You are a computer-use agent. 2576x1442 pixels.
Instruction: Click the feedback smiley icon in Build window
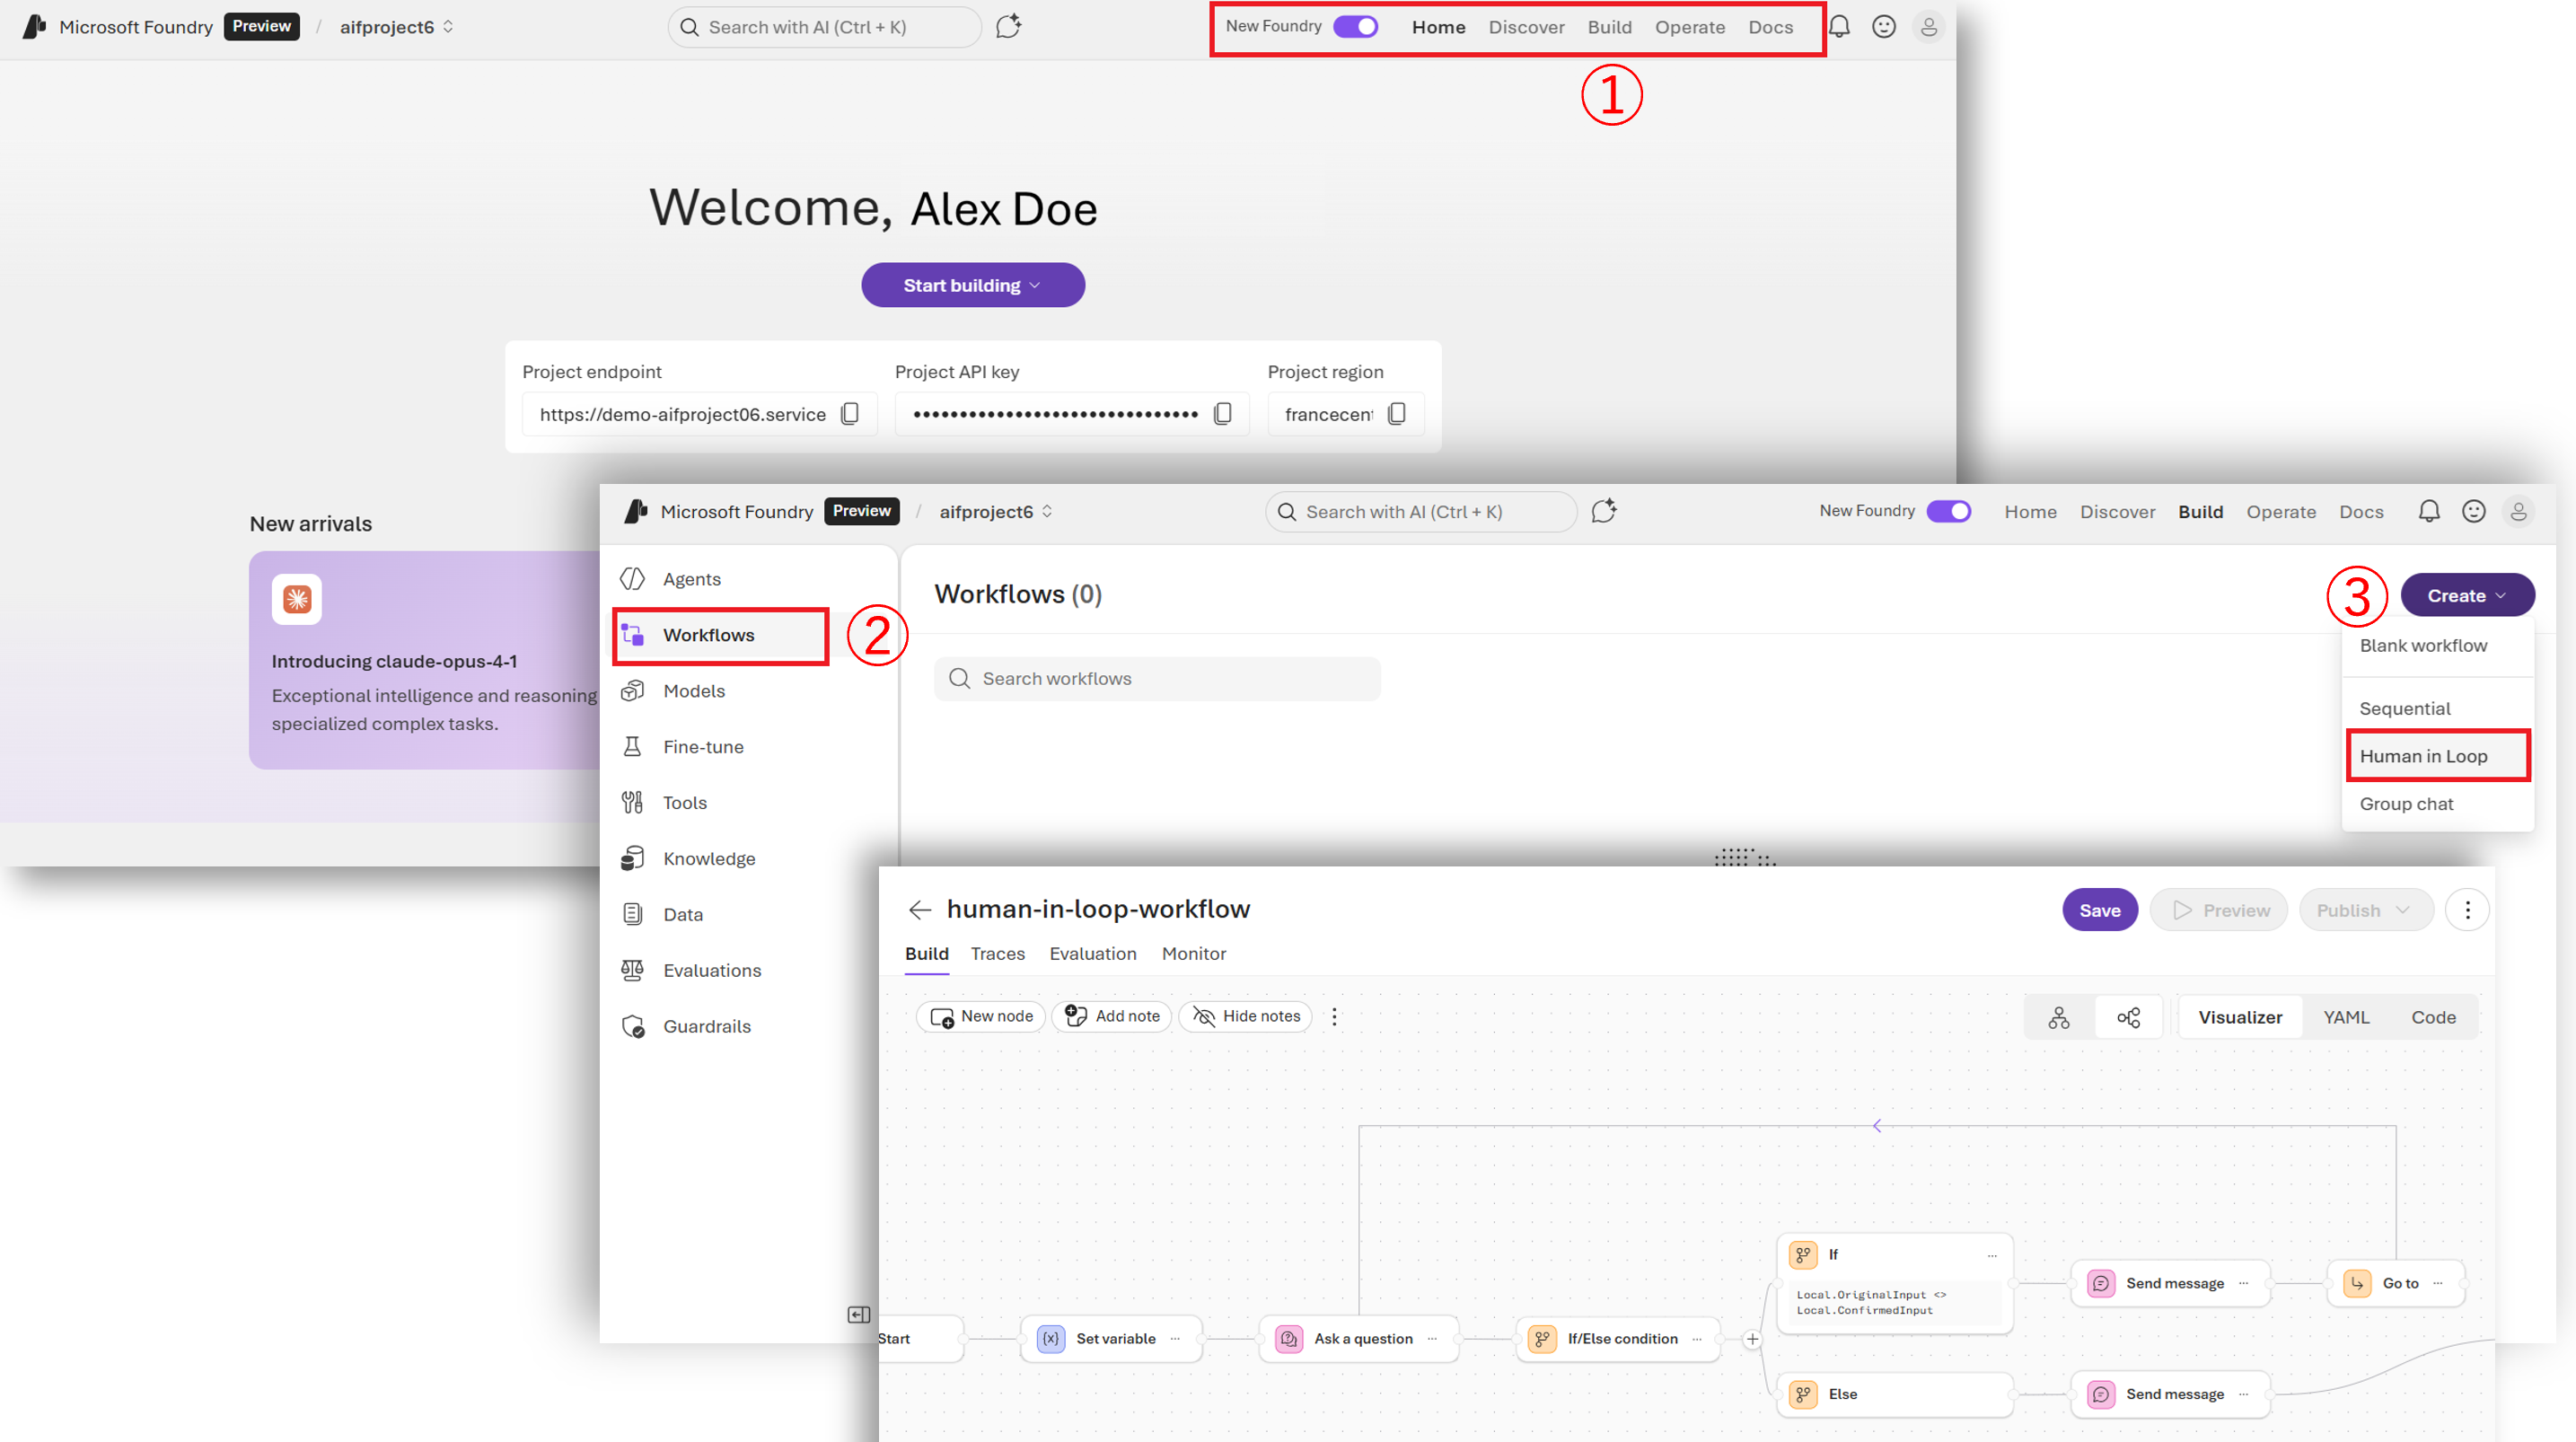click(x=2473, y=511)
